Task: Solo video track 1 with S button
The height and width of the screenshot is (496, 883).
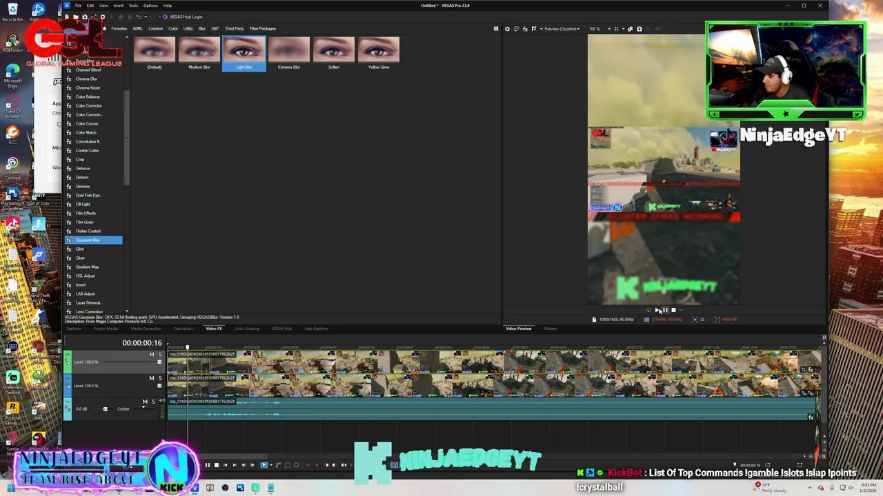Action: pos(159,355)
